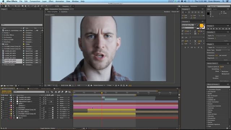Take snapshot with viewer camera icon
This screenshot has width=231, height=130.
tap(70, 85)
